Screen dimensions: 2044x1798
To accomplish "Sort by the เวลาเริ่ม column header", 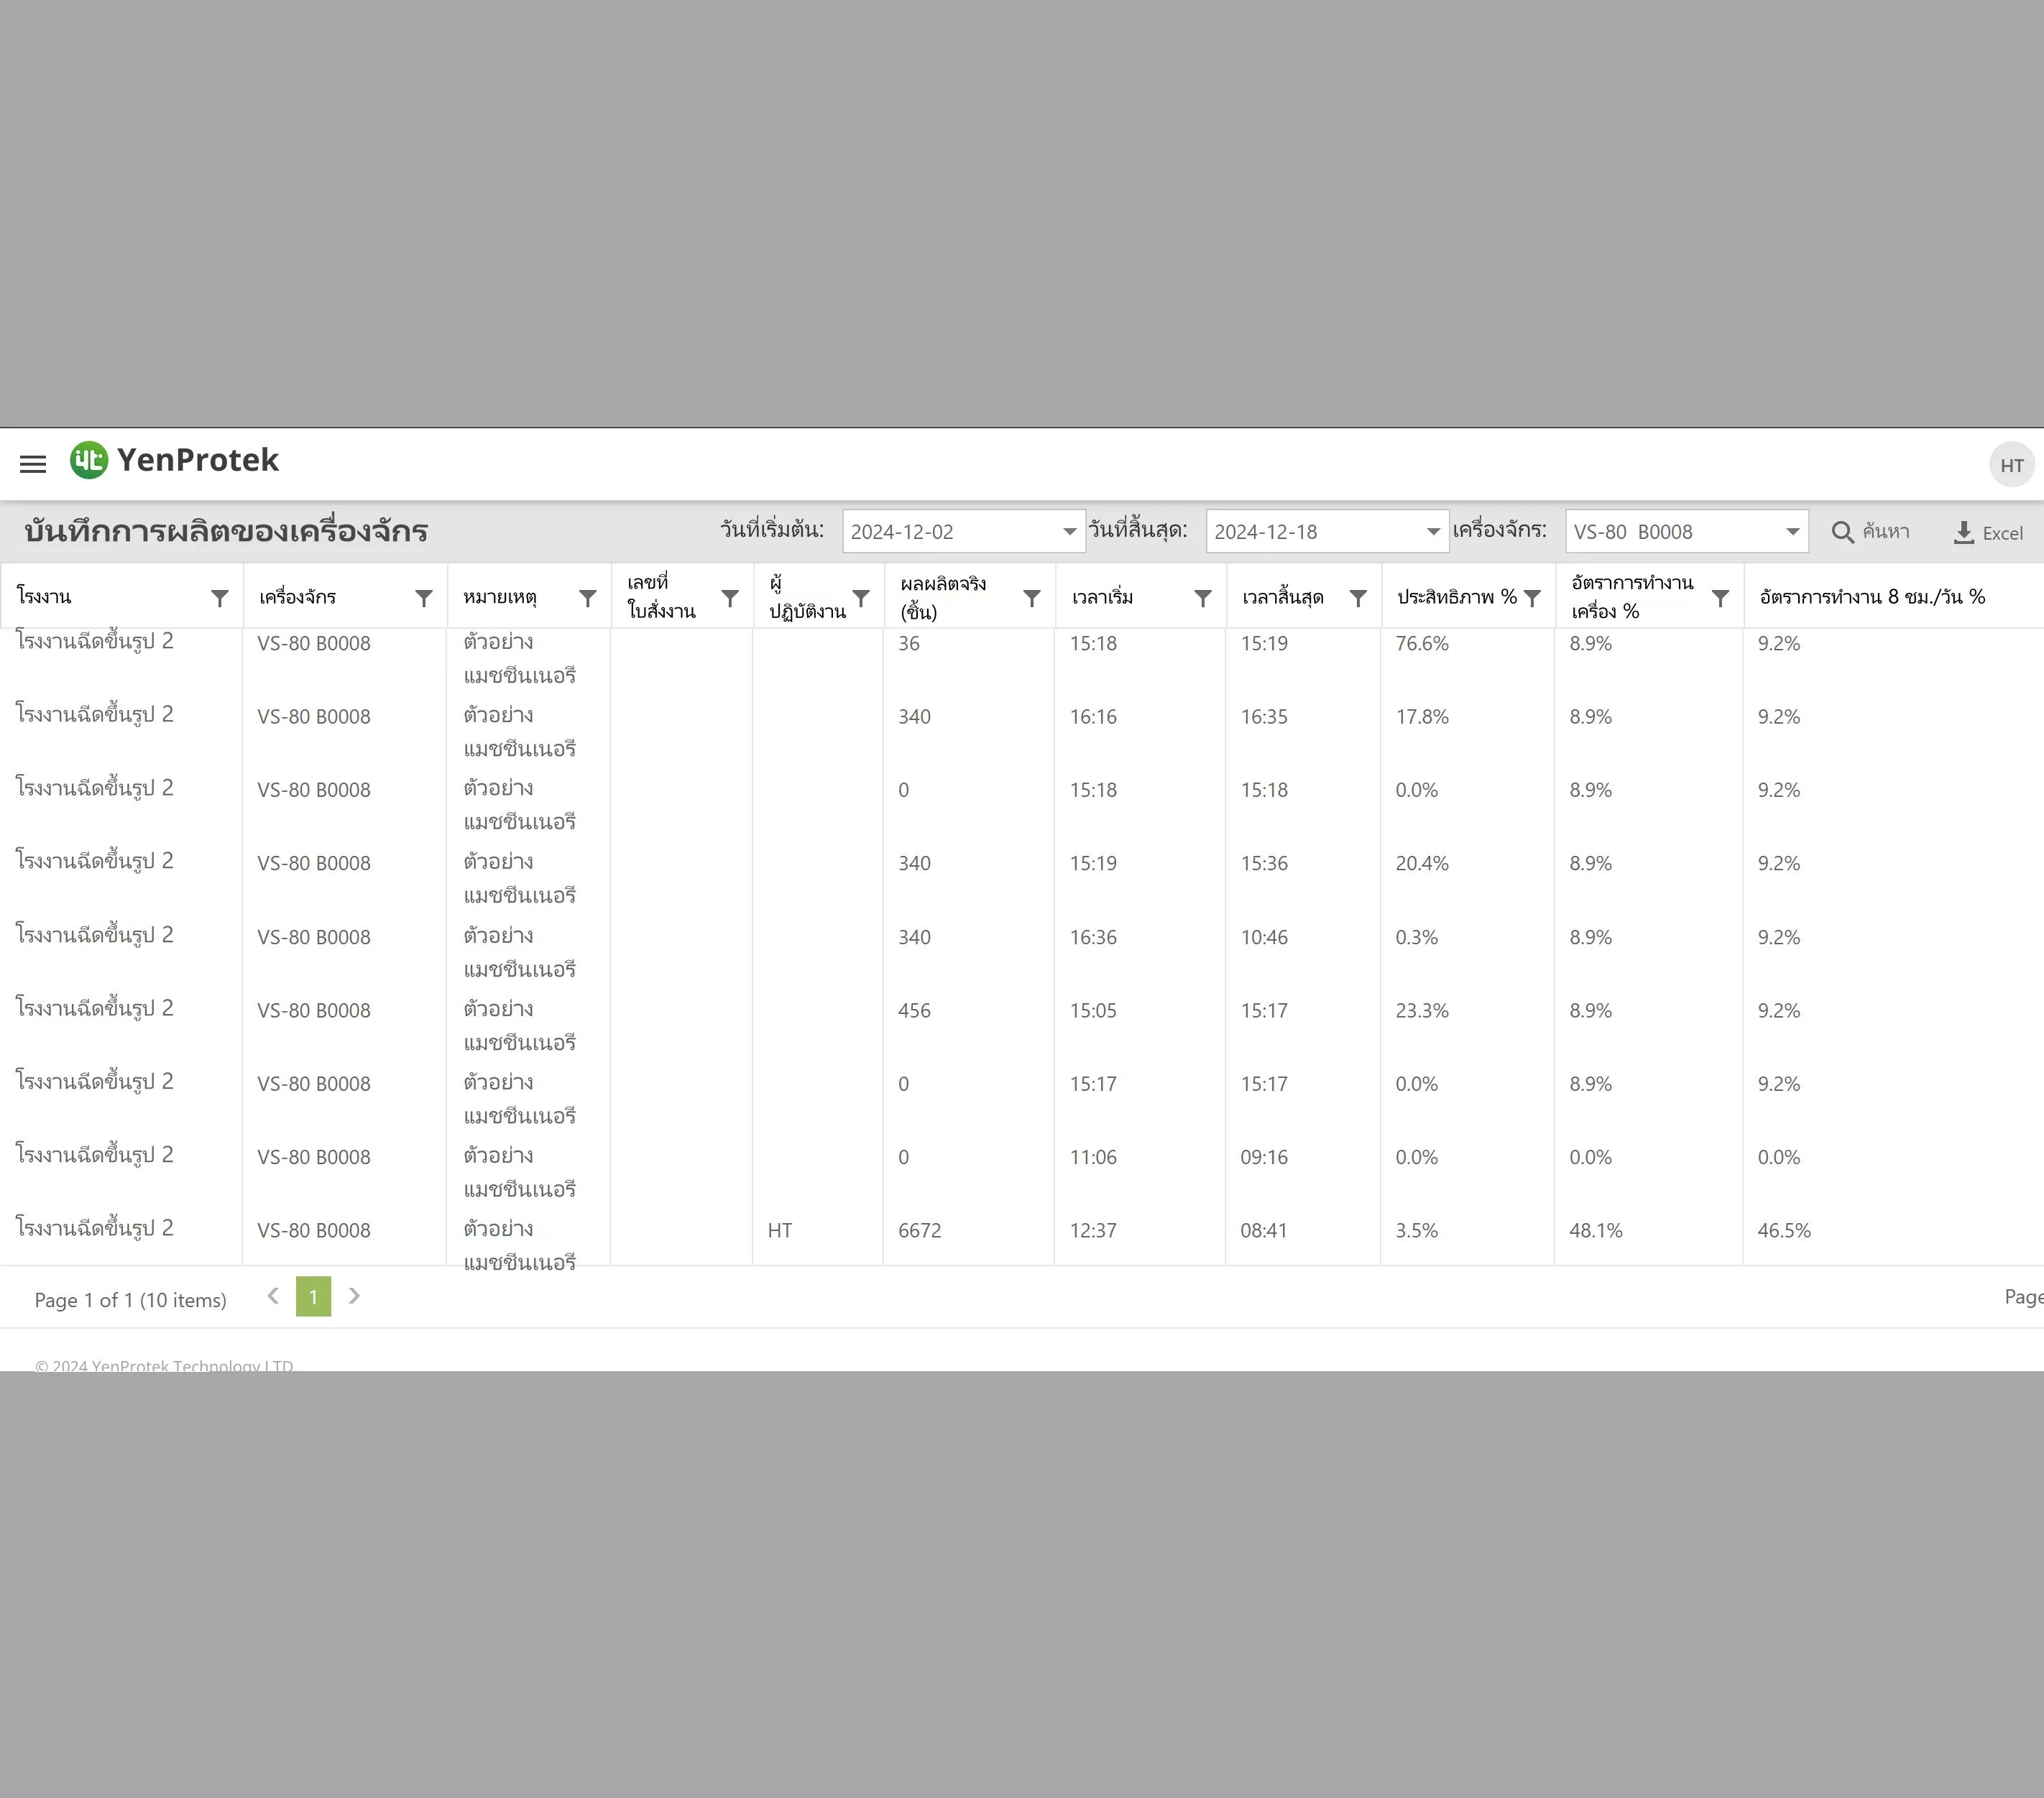I will coord(1102,597).
